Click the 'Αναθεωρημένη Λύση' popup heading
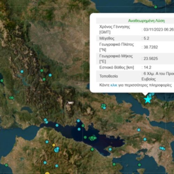 [x=147, y=21]
